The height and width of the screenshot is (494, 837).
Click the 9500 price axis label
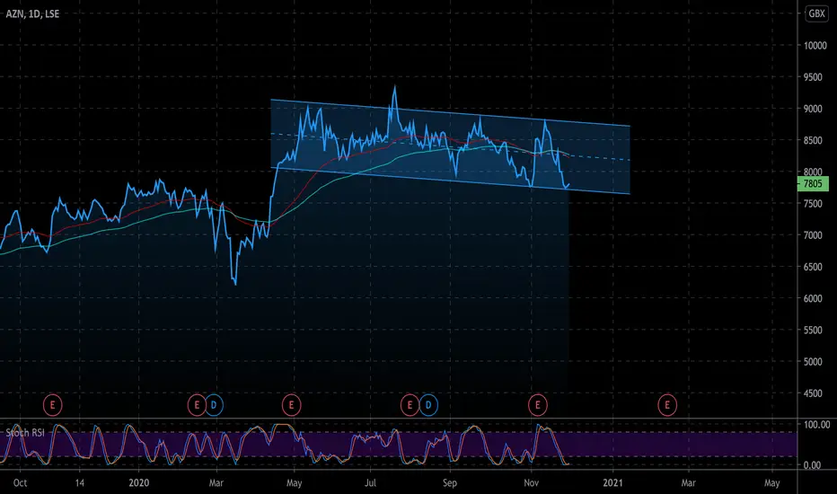[813, 77]
